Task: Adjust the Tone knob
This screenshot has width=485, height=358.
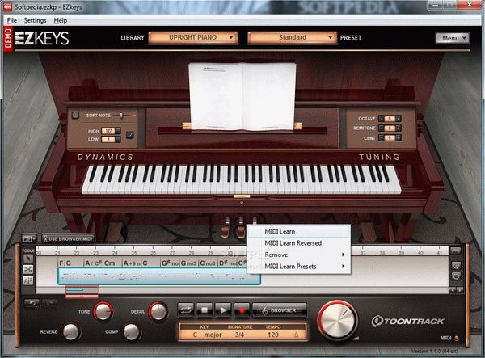Action: click(x=103, y=311)
